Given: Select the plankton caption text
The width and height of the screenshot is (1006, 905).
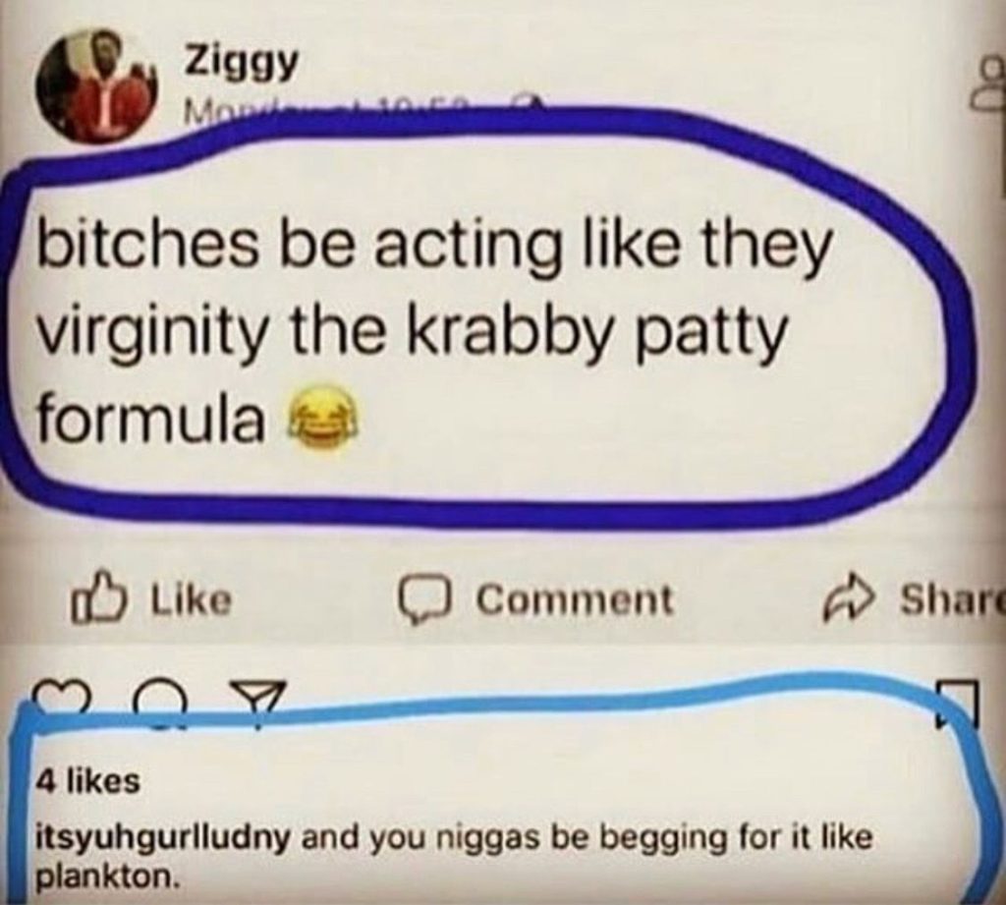Looking at the screenshot, I should [454, 856].
